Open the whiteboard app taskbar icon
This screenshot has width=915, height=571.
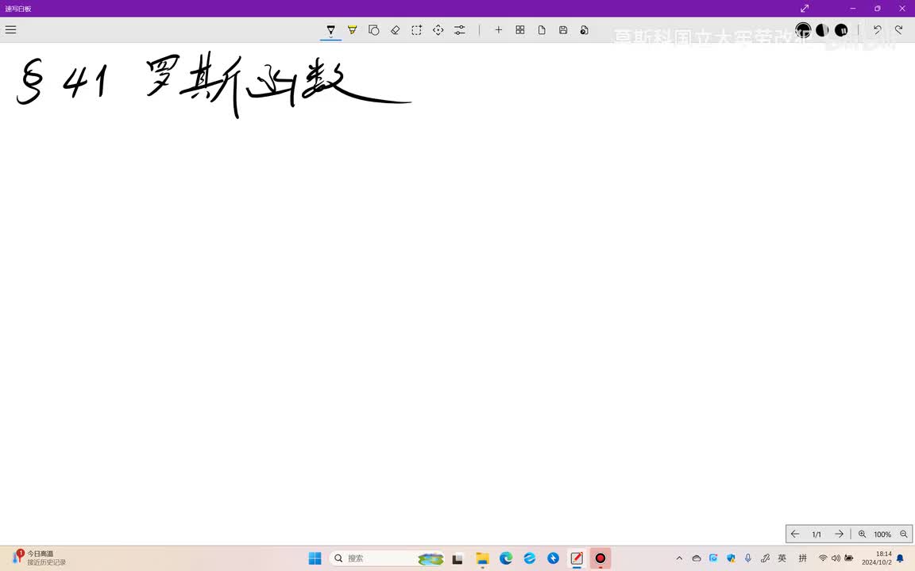(x=577, y=558)
